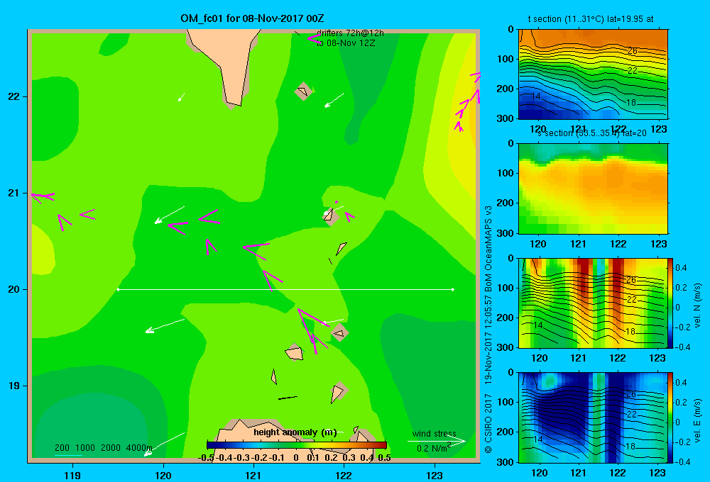Viewport: 710px width, 482px height.
Task: Click the 0.4 tick on the vel. N scale
Action: click(681, 268)
